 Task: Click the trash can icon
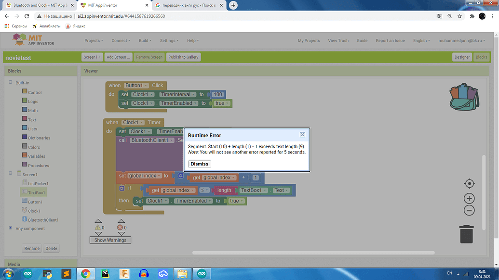click(466, 234)
